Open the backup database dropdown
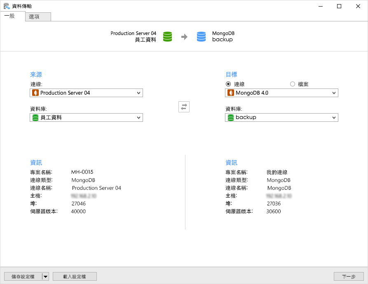Image resolution: width=368 pixels, height=284 pixels. [x=334, y=117]
